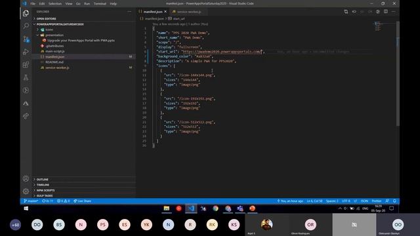Click Explorer more actions ellipsis

(x=129, y=12)
